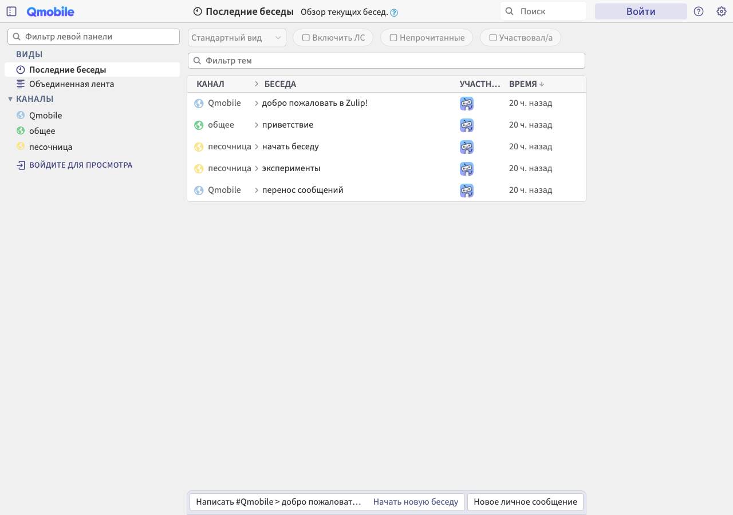Click Начать новую беседу button

tap(416, 502)
